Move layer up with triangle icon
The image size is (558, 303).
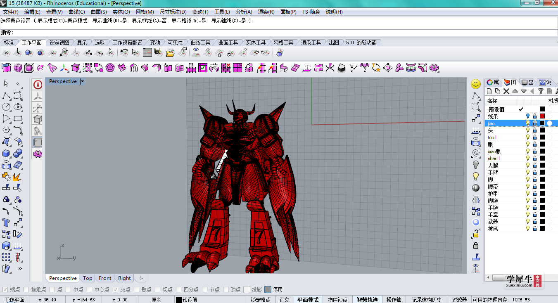(x=515, y=91)
